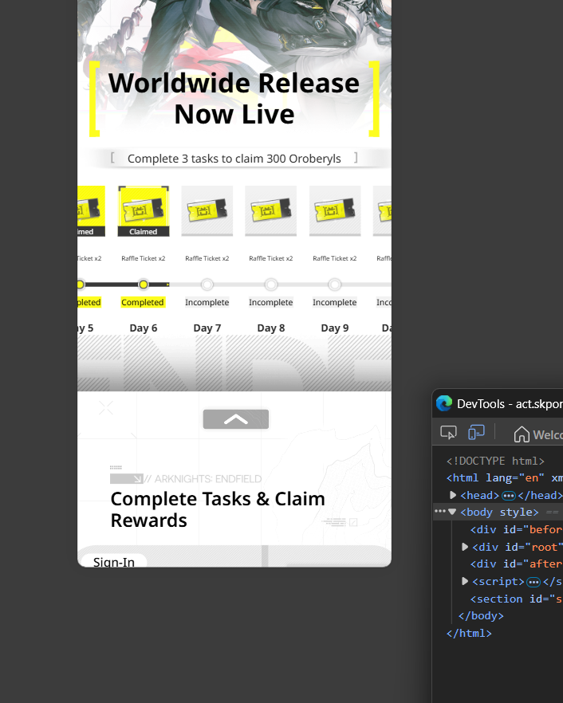Activate the inspect element picker tool

448,433
